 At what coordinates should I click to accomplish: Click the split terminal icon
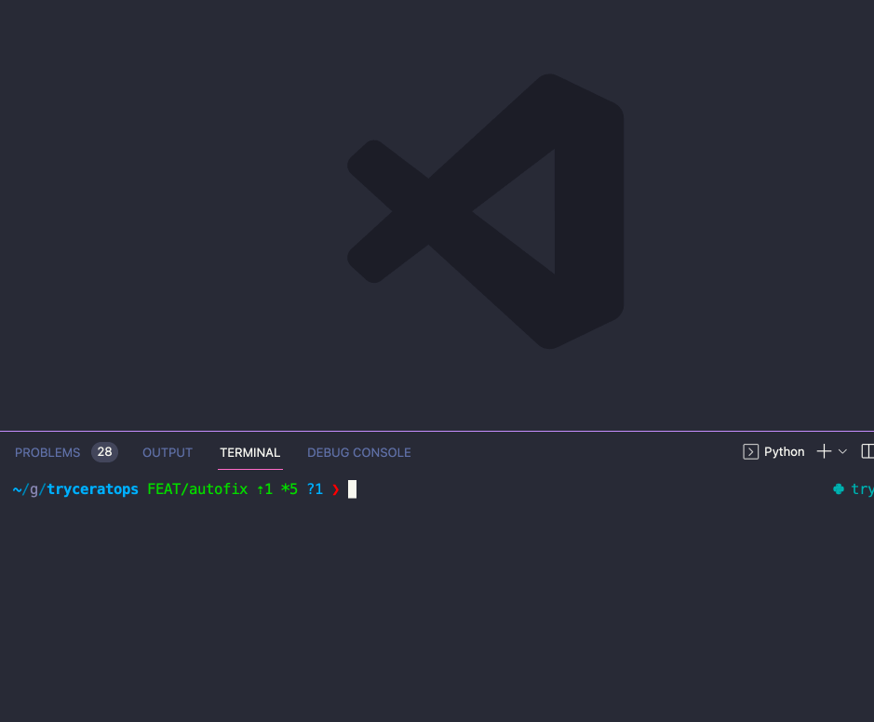click(x=867, y=452)
